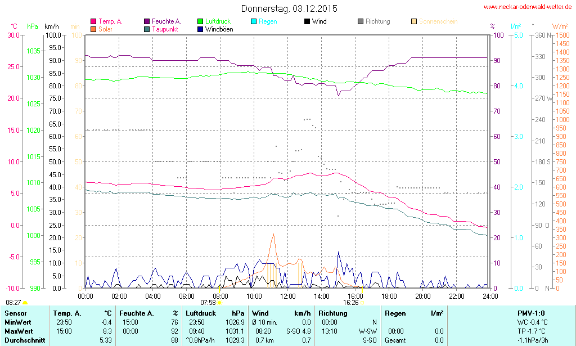This screenshot has height=346, width=576.
Task: Click the teal Taupunkt legend square
Action: click(x=147, y=29)
